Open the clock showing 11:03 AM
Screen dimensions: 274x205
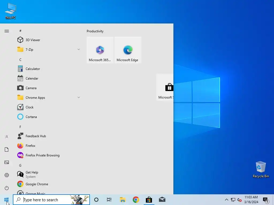pyautogui.click(x=251, y=200)
